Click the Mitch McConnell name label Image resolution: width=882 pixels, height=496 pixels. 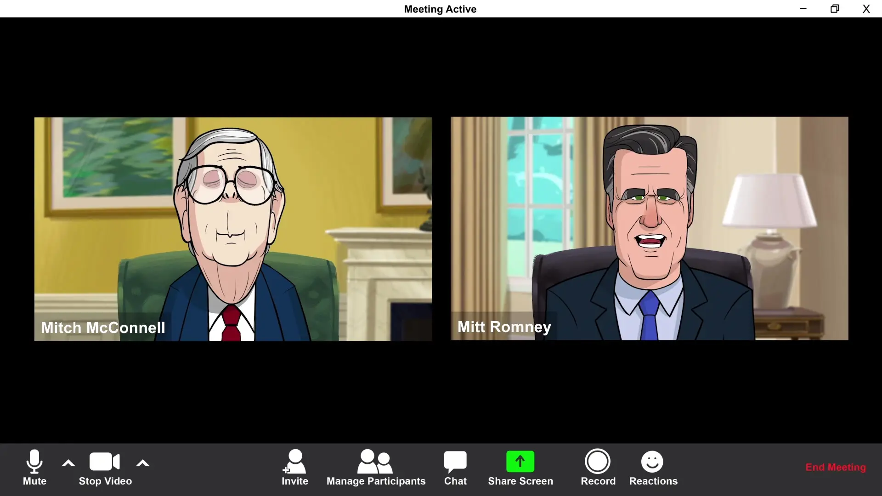pyautogui.click(x=103, y=327)
